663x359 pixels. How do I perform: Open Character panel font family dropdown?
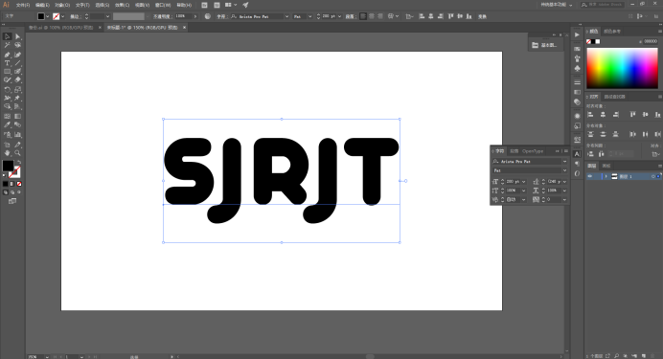click(564, 162)
